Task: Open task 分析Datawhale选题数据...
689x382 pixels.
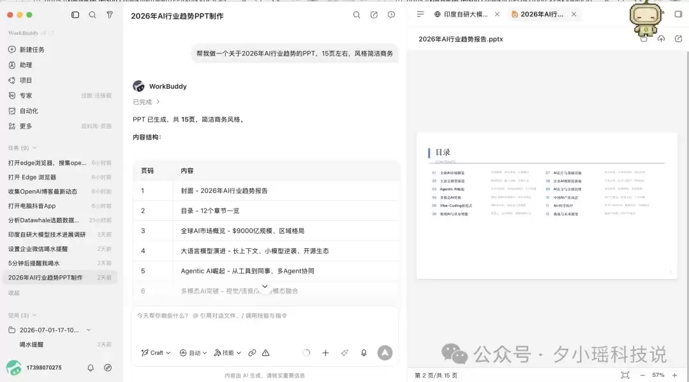Action: click(60, 220)
